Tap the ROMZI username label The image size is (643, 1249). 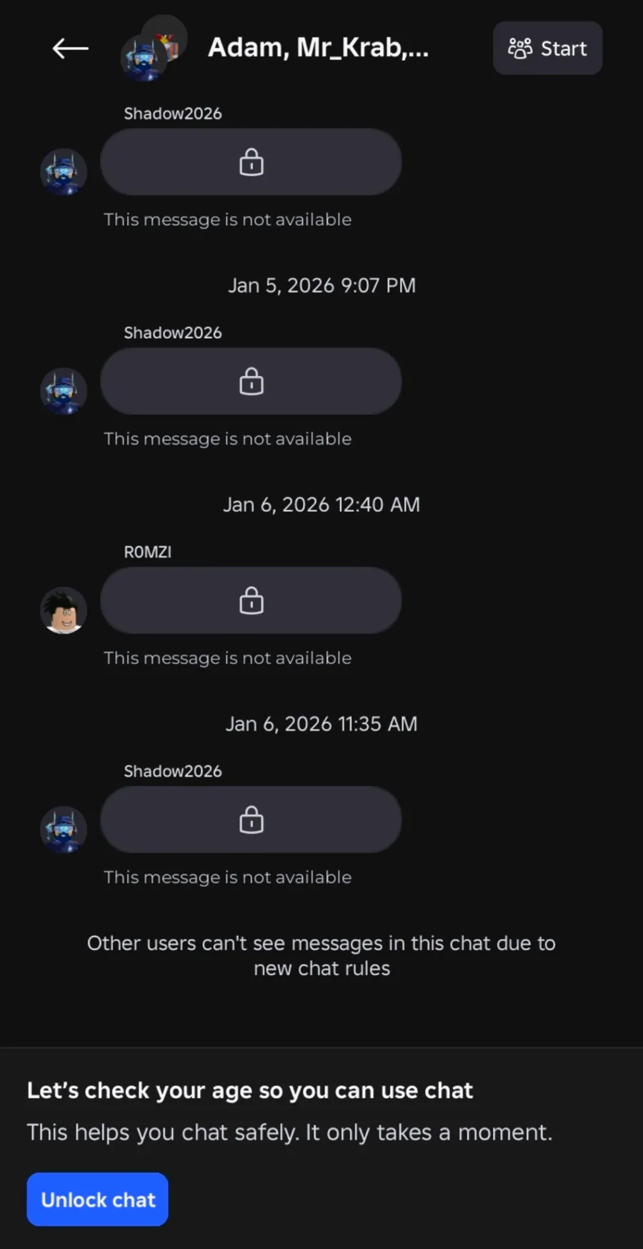[x=148, y=552]
